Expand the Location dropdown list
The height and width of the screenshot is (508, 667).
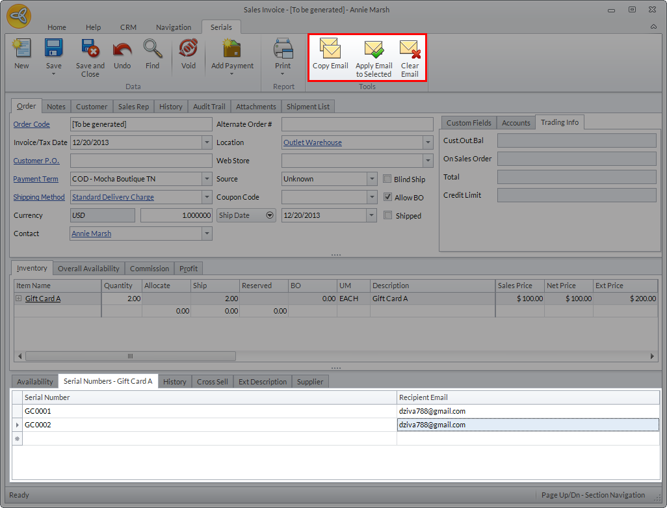tap(428, 142)
